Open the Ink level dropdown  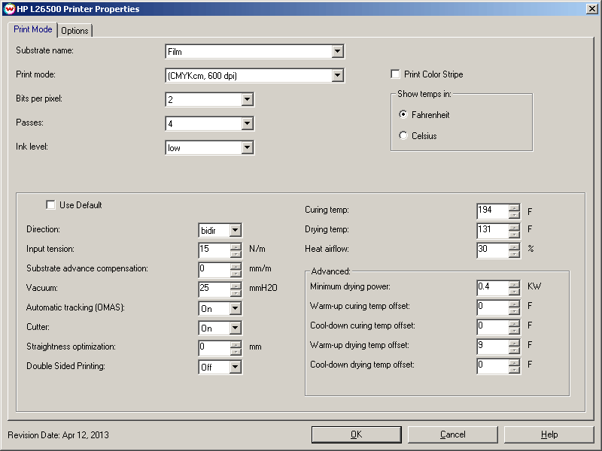point(248,148)
